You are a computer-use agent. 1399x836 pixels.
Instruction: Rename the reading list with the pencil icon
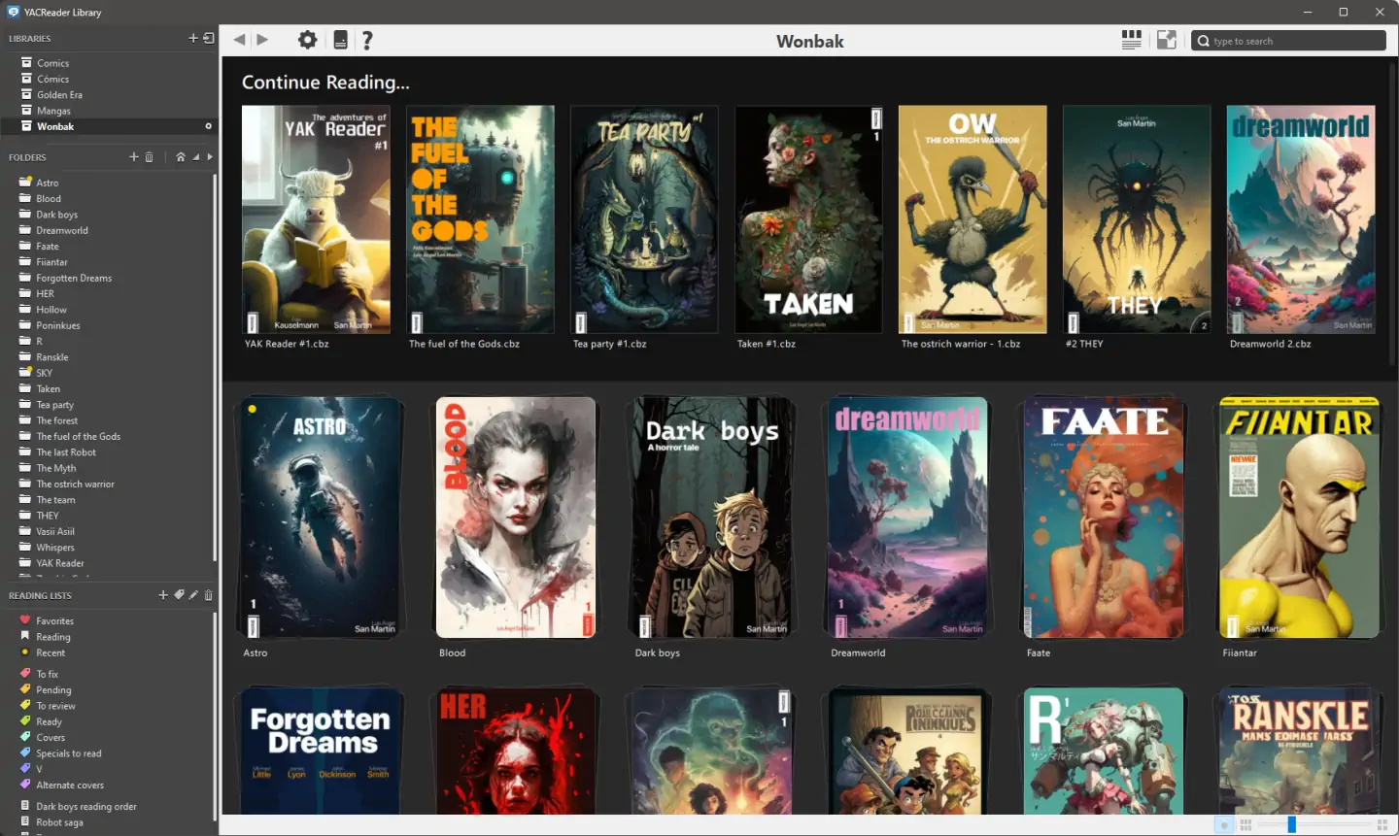(x=193, y=594)
